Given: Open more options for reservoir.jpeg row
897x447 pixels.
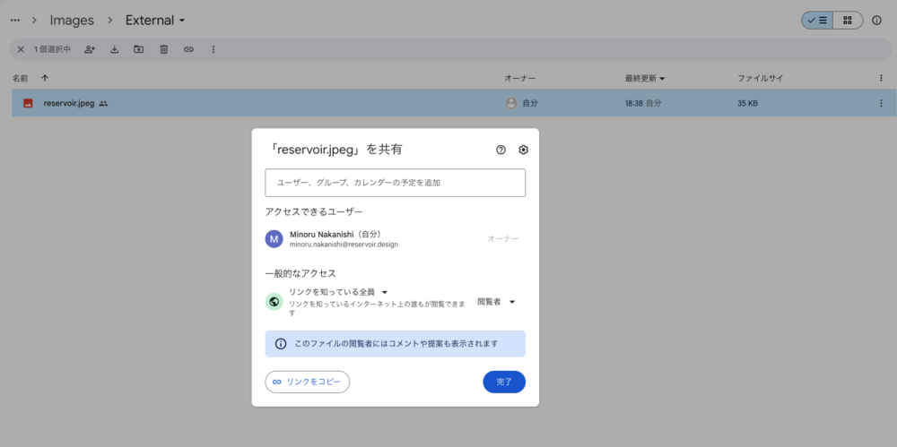Looking at the screenshot, I should point(881,103).
